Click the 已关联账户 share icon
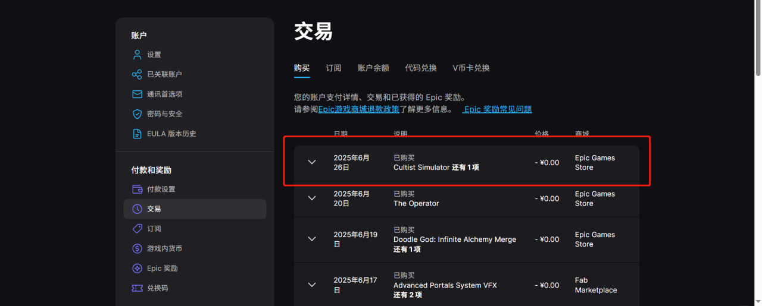 click(137, 74)
